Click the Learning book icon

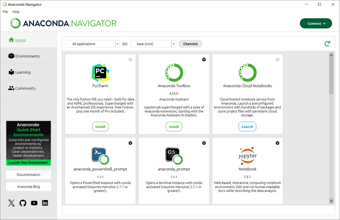[x=11, y=72]
